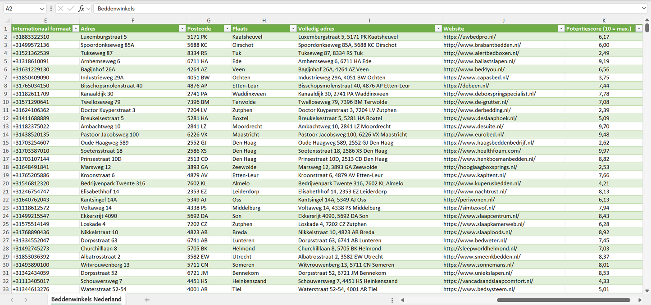Select the Adres cell Pastoor Jacobsweg 100
Screen dimensions: 651x305
(x=133, y=135)
